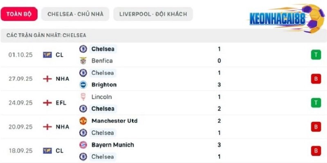Click Champions League icon on 01.10.25 row

tap(47, 55)
